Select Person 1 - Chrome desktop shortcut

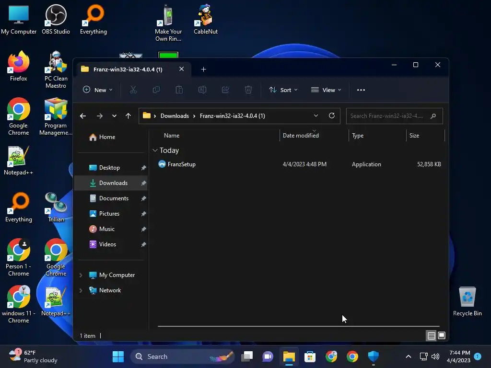19,257
